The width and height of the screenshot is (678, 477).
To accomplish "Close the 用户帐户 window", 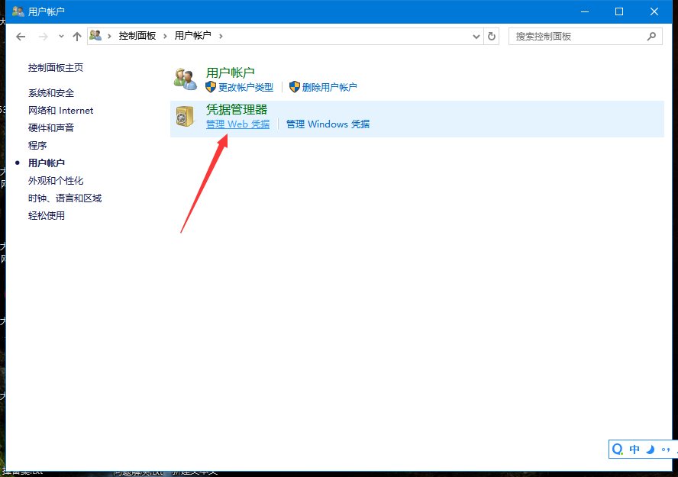I will (654, 11).
